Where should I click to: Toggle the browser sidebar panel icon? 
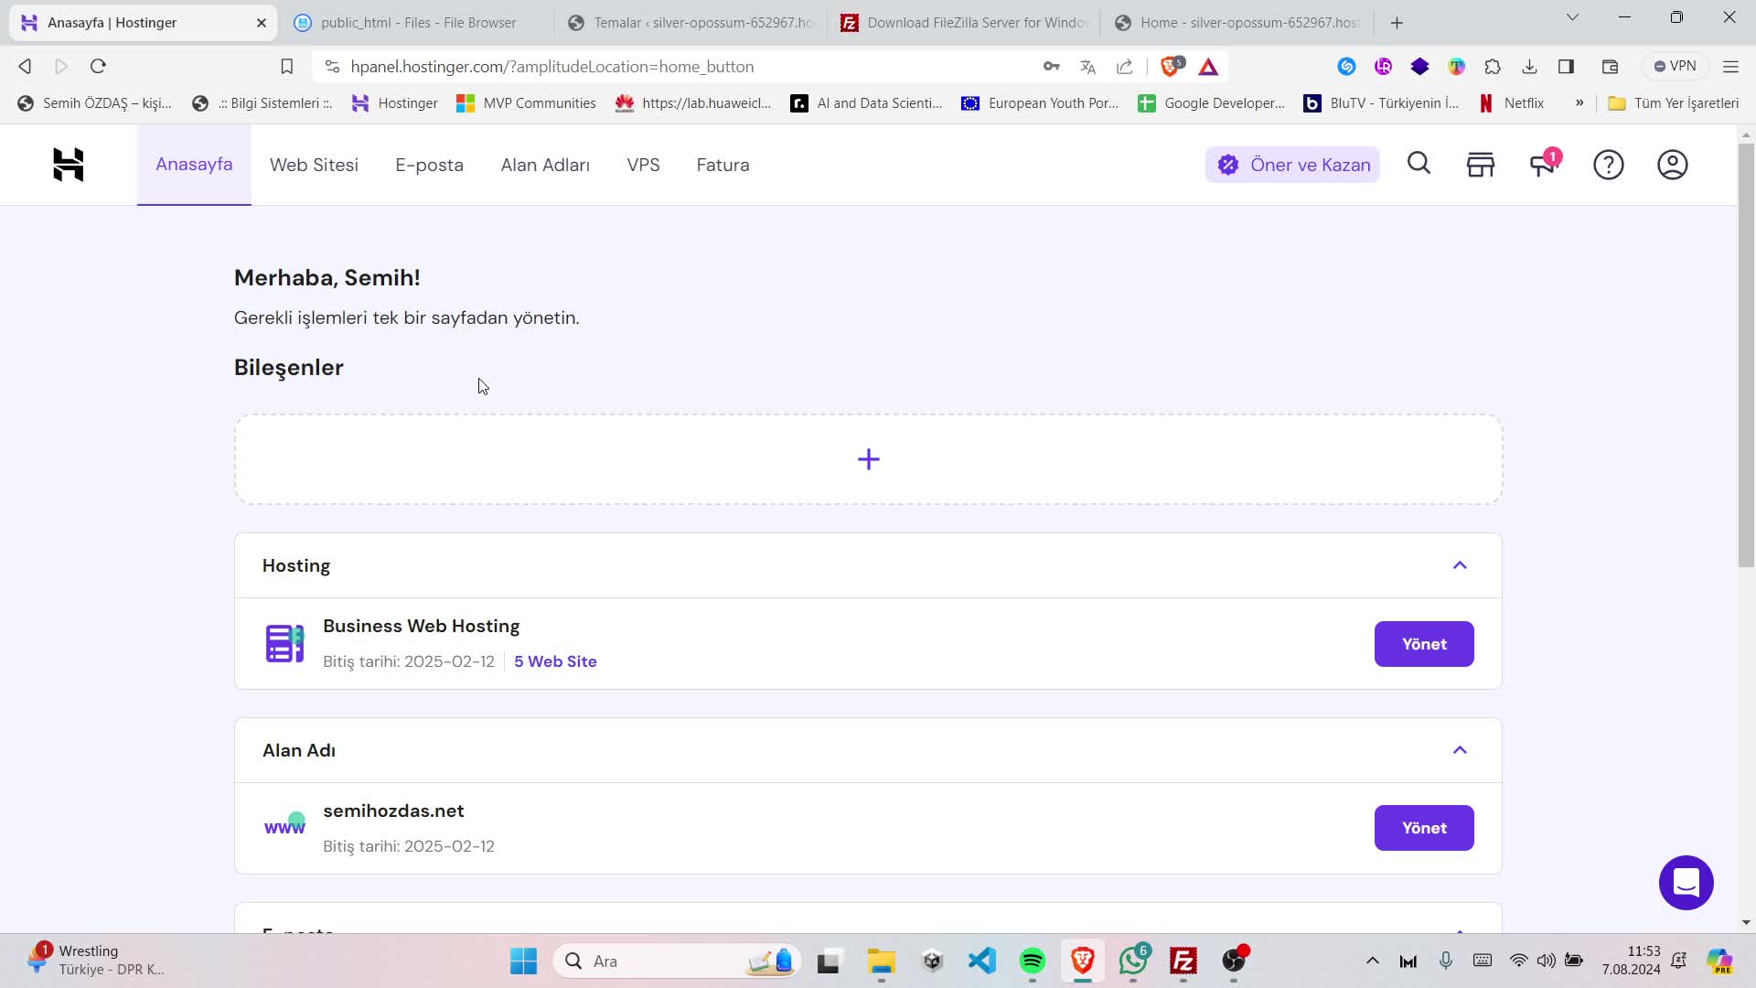(1566, 66)
